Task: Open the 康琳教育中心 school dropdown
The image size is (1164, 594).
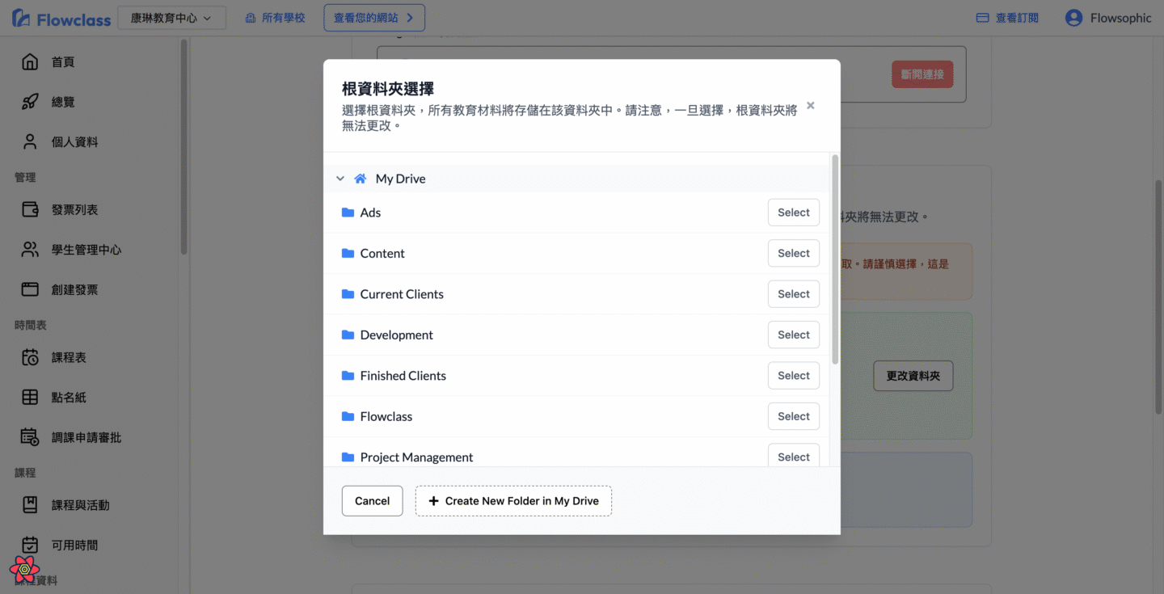Action: (171, 18)
